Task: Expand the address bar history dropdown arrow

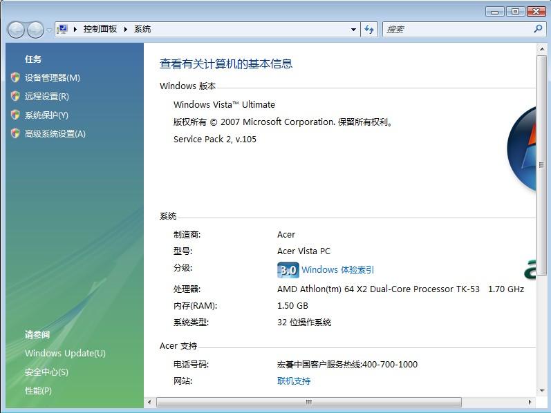Action: [x=353, y=30]
